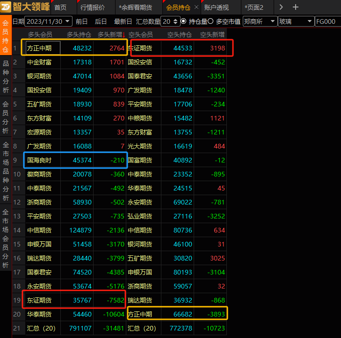Click the 空头持仓 column header
Image resolution: width=341 pixels, height=338 pixels.
pos(180,35)
